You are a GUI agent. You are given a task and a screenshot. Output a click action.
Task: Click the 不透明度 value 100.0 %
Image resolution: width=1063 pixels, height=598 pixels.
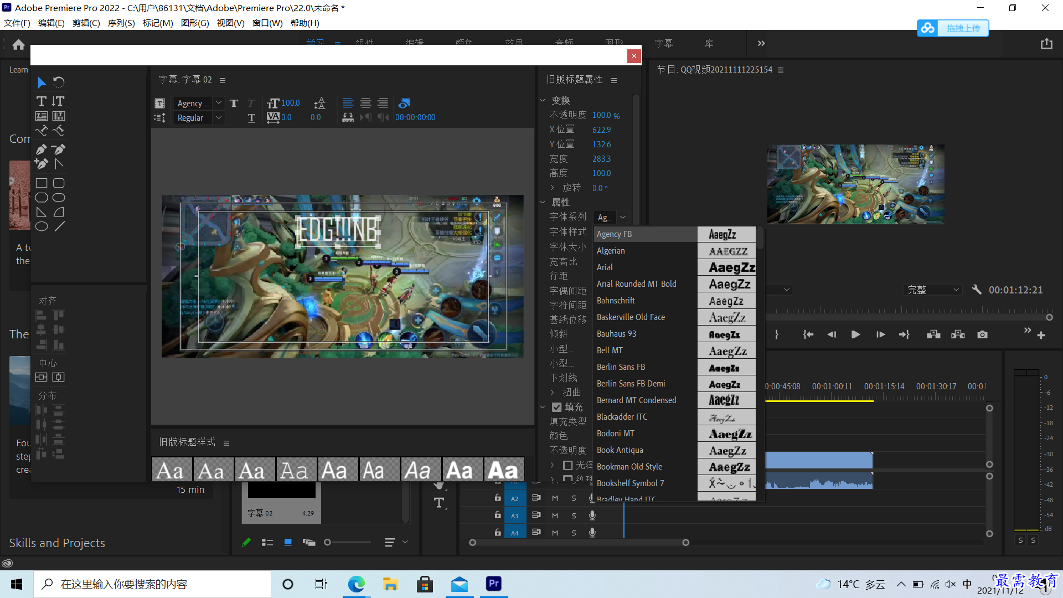click(x=606, y=115)
